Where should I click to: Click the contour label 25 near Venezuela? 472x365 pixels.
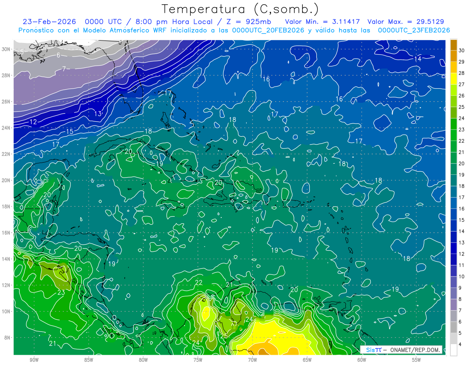[224, 336]
